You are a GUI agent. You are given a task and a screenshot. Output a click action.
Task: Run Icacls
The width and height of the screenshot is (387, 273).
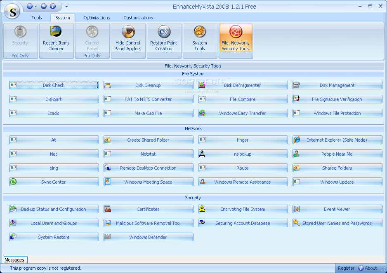click(x=54, y=113)
